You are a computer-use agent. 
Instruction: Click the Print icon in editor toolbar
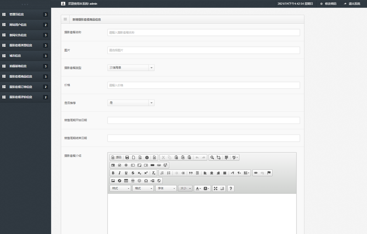coord(147,157)
